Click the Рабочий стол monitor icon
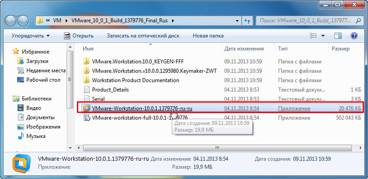The width and height of the screenshot is (368, 179). [21, 80]
